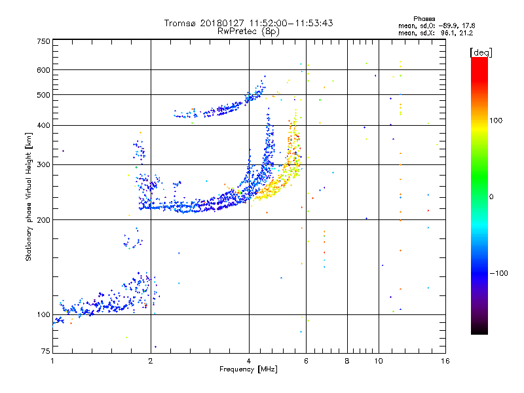524x393 pixels.
Task: Click the 'mean, sd,O: -89.9, 17.8' statistic
Action: [x=436, y=26]
